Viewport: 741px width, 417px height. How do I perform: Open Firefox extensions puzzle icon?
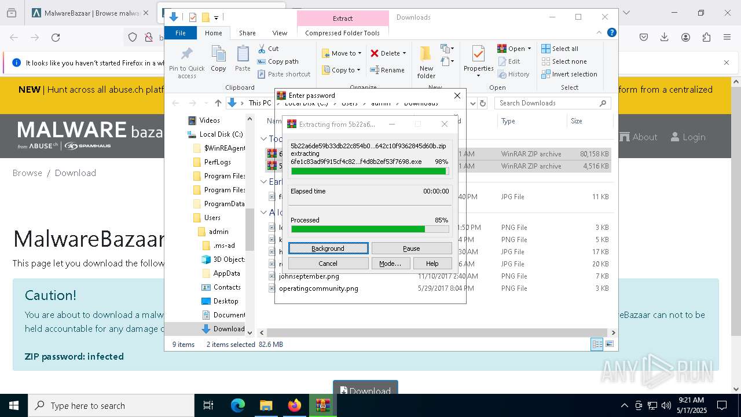point(706,38)
